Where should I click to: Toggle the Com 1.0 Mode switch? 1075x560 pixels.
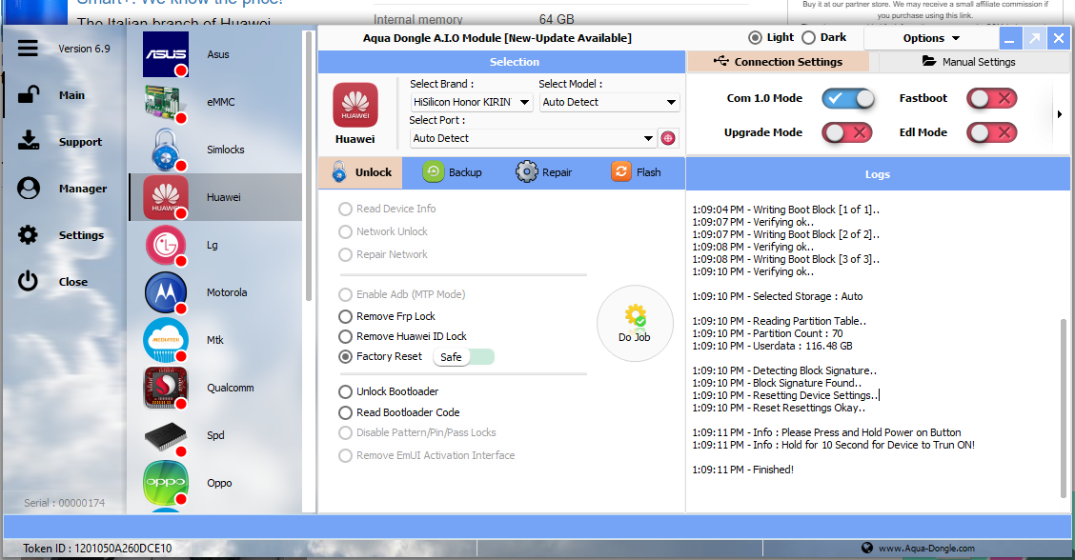click(848, 98)
